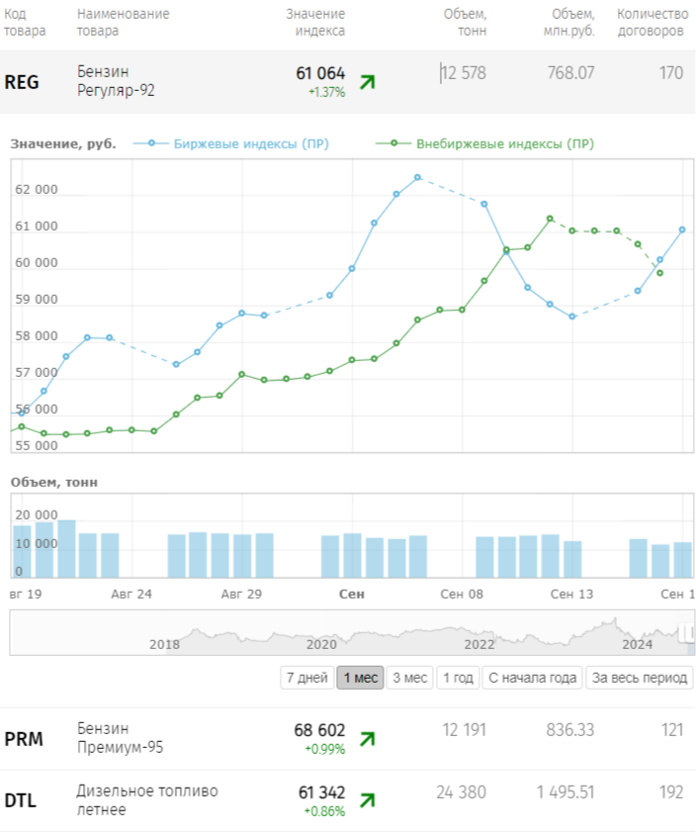Viewport: 696px width, 837px height.
Task: Choose the С начала года range
Action: coord(532,678)
